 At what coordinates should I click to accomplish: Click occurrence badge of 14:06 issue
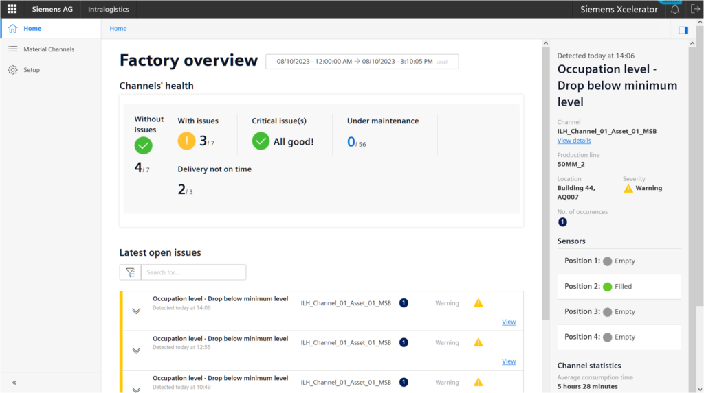point(404,303)
